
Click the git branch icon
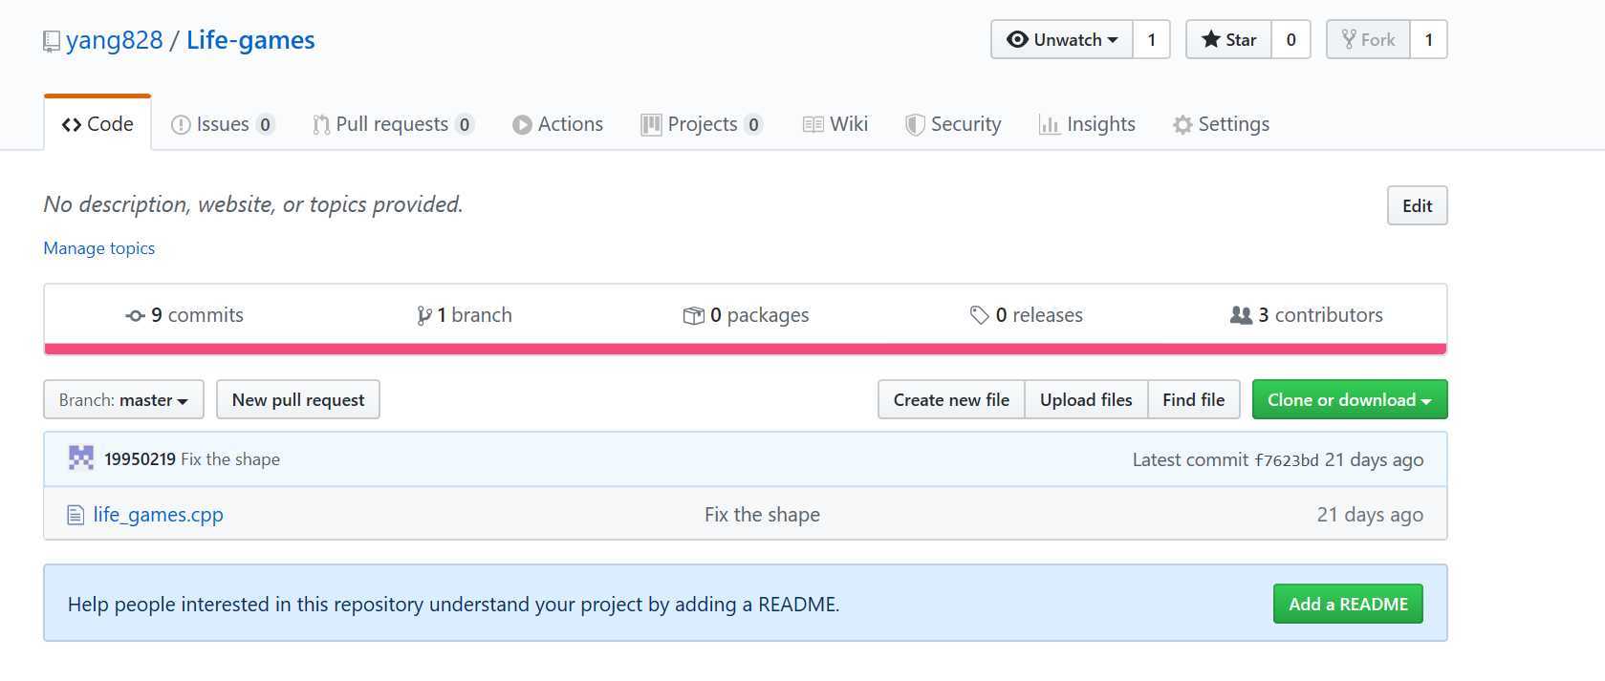pyautogui.click(x=424, y=316)
